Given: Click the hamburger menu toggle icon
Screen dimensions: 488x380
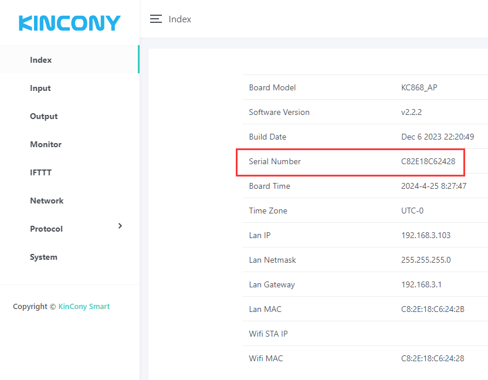Looking at the screenshot, I should tap(155, 19).
